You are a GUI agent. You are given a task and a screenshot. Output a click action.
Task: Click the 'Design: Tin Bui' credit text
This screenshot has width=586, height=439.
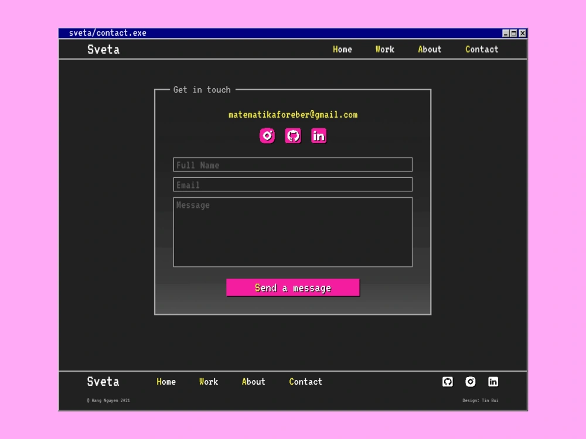481,400
